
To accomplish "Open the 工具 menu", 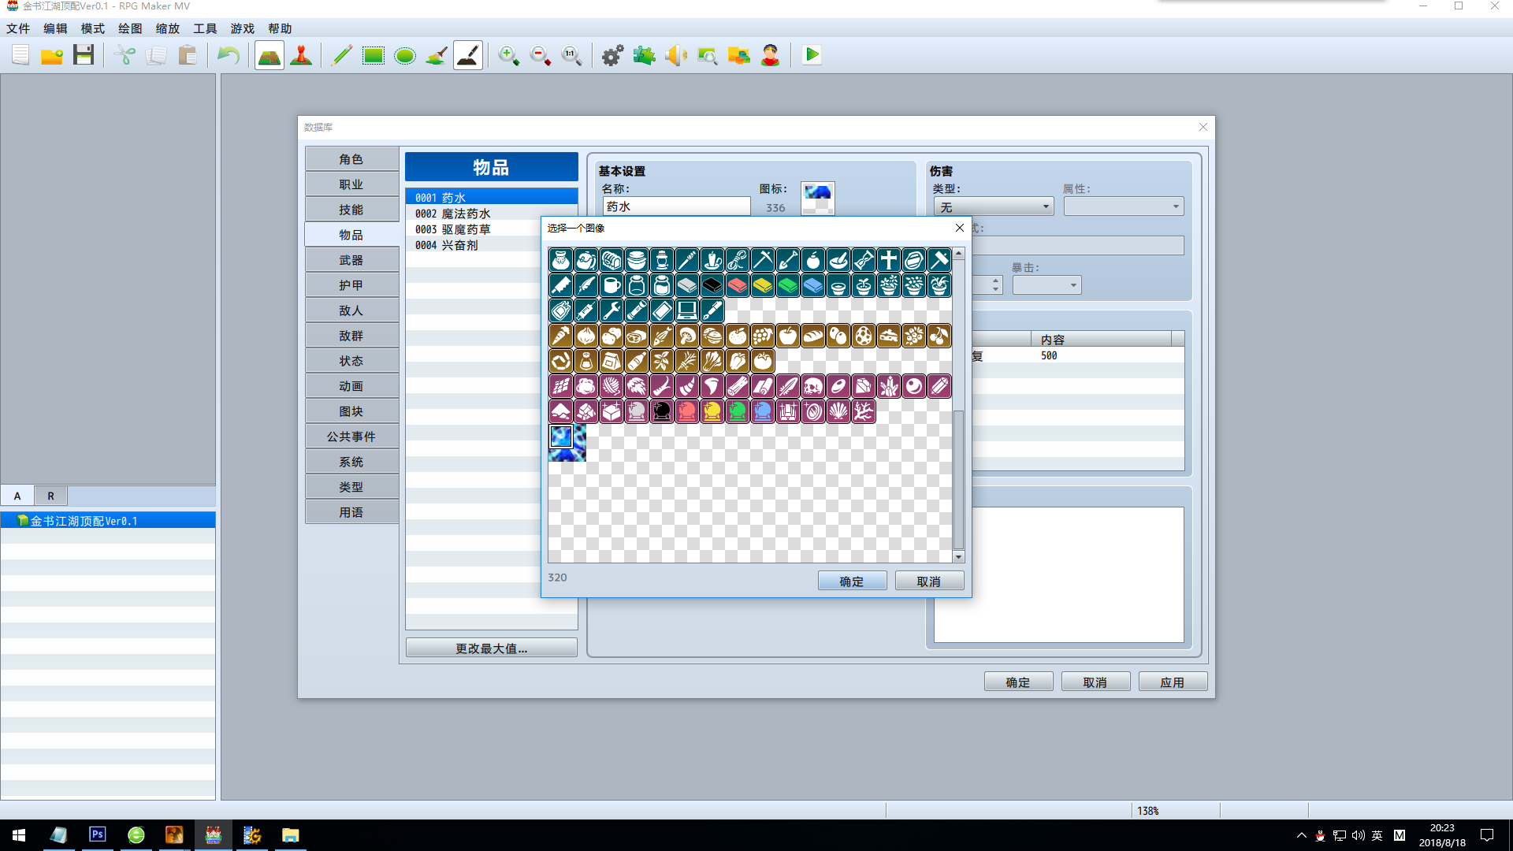I will coord(205,28).
